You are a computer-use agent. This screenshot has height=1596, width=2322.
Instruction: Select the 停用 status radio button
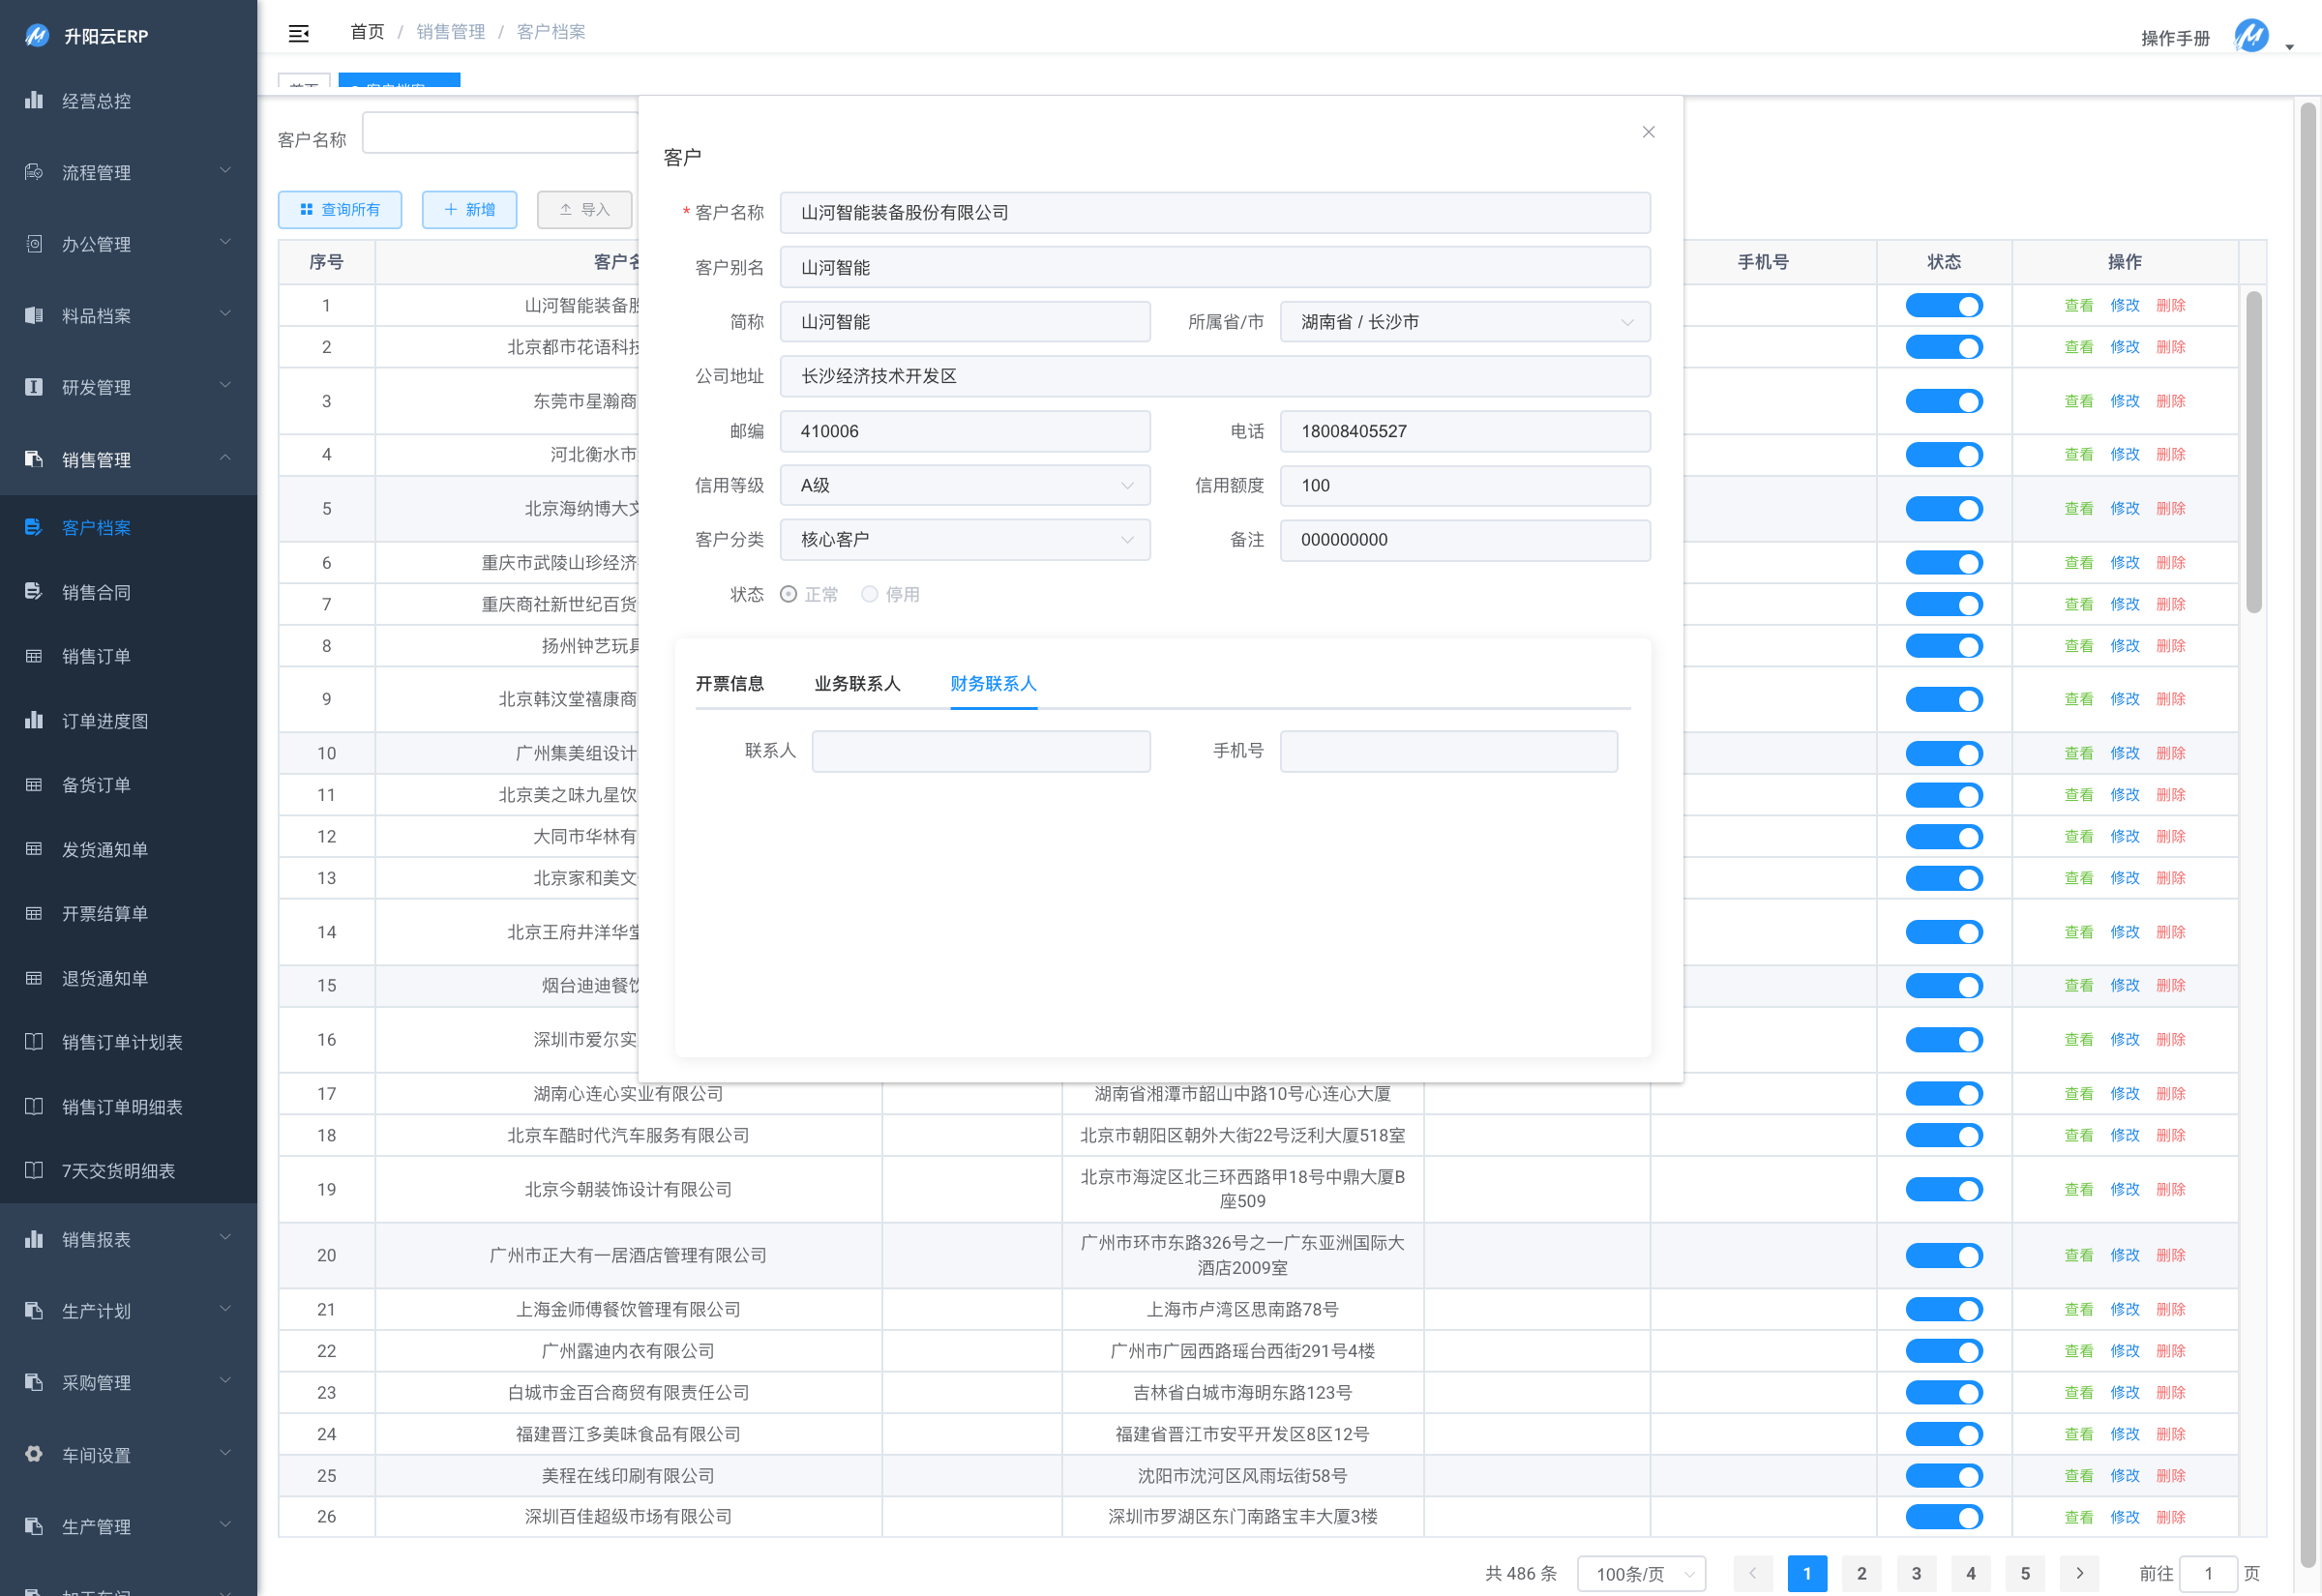coord(870,595)
